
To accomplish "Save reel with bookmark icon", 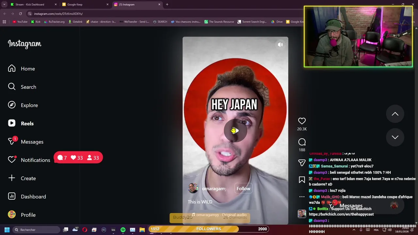I will click(302, 180).
